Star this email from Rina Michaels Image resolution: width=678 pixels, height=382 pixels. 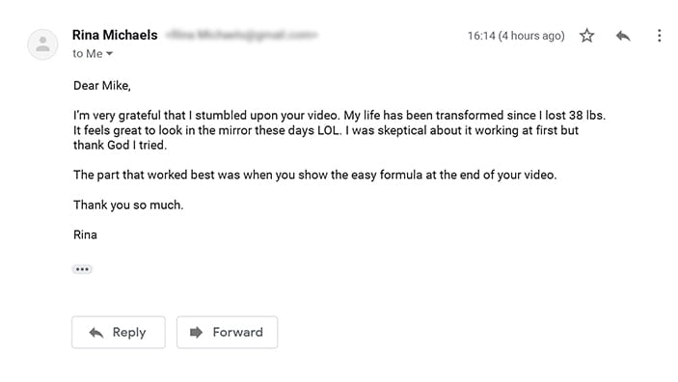[586, 36]
